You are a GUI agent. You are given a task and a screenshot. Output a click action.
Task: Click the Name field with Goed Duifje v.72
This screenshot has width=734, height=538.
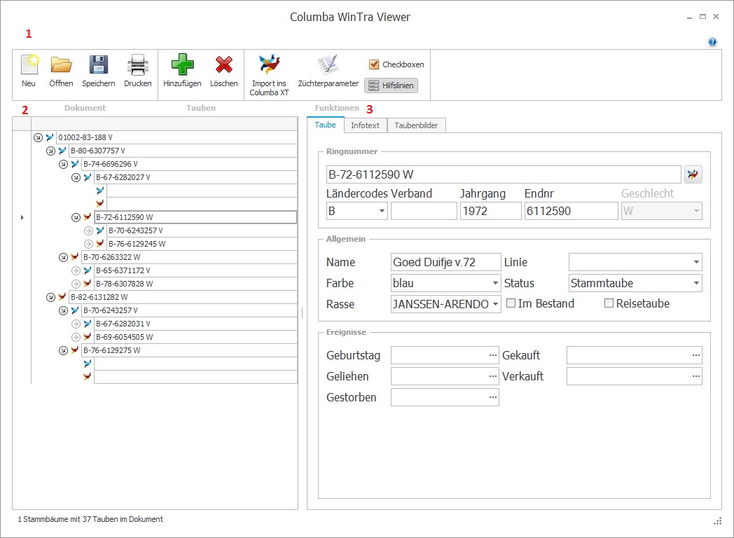445,262
